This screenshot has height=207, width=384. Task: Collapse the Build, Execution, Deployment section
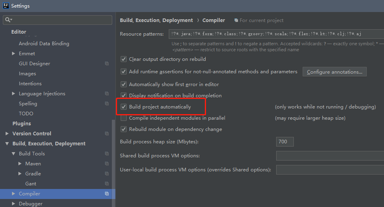pos(7,144)
